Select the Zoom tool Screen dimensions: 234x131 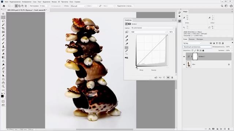pos(3,87)
